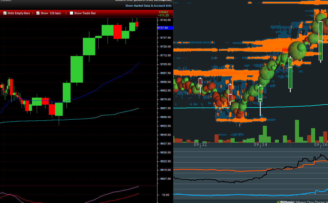
Task: Select the 09:36 time axis label
Action: click(320, 145)
